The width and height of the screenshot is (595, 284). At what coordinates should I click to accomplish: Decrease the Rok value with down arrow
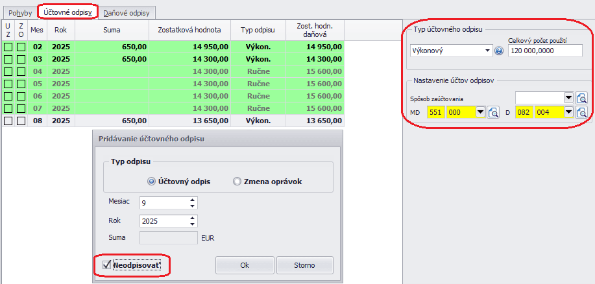point(193,224)
